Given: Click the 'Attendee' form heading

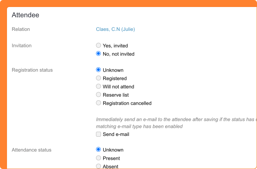Looking at the screenshot, I should click(25, 15).
